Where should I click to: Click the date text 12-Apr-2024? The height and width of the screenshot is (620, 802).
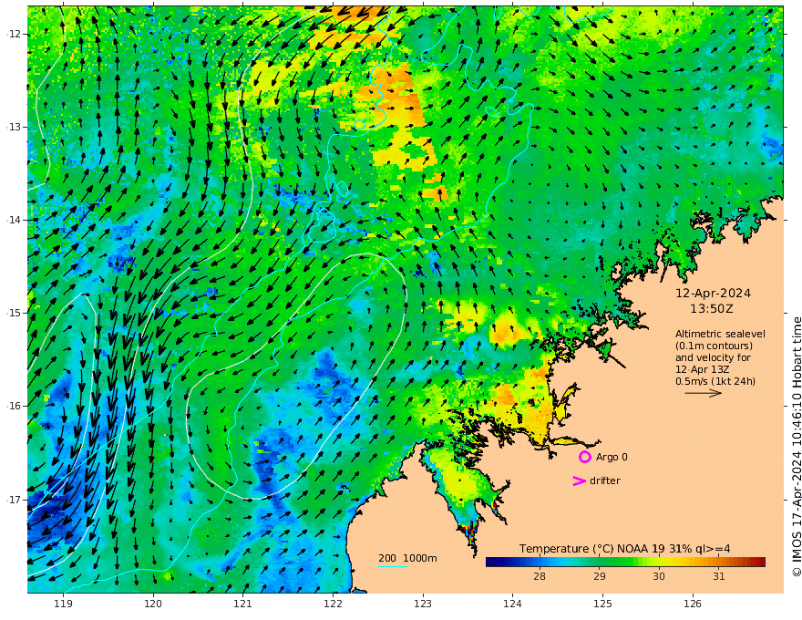[x=713, y=293]
